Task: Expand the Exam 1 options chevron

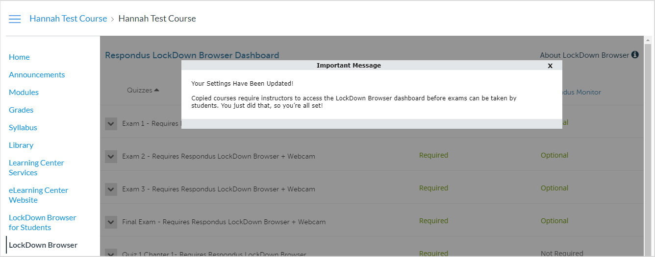Action: tap(111, 124)
